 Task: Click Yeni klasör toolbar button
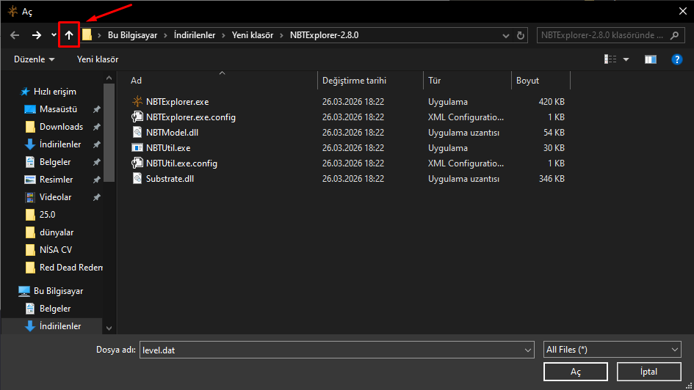98,59
